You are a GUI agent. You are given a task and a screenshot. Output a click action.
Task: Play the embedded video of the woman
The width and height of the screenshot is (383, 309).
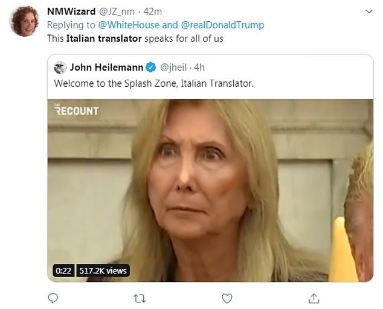coord(210,190)
